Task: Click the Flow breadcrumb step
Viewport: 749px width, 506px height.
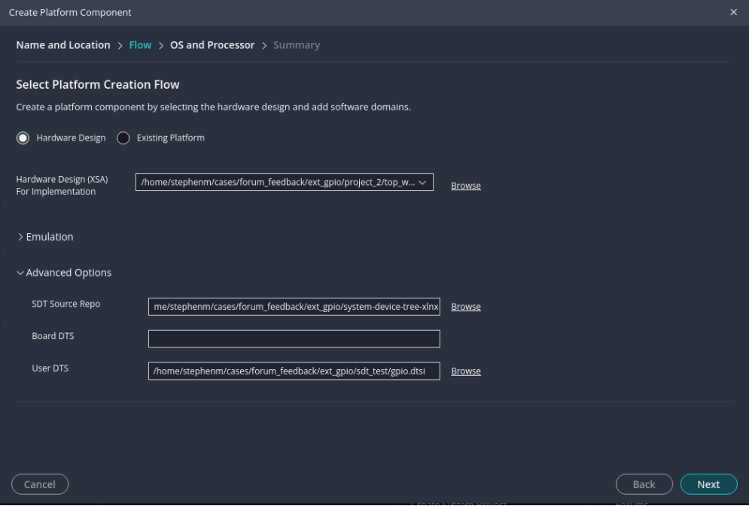Action: [x=140, y=45]
